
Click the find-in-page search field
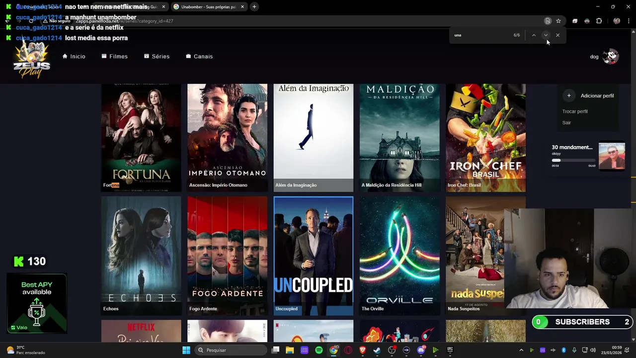(479, 35)
